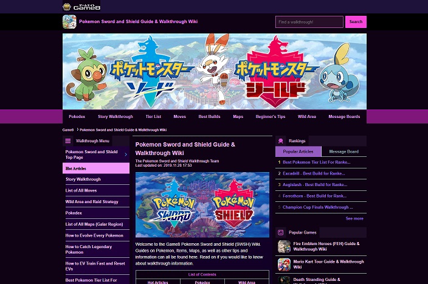Viewport: 428px width, 284px height.
Task: Open rank 3 Aegislash Best Build article
Action: tap(315, 185)
